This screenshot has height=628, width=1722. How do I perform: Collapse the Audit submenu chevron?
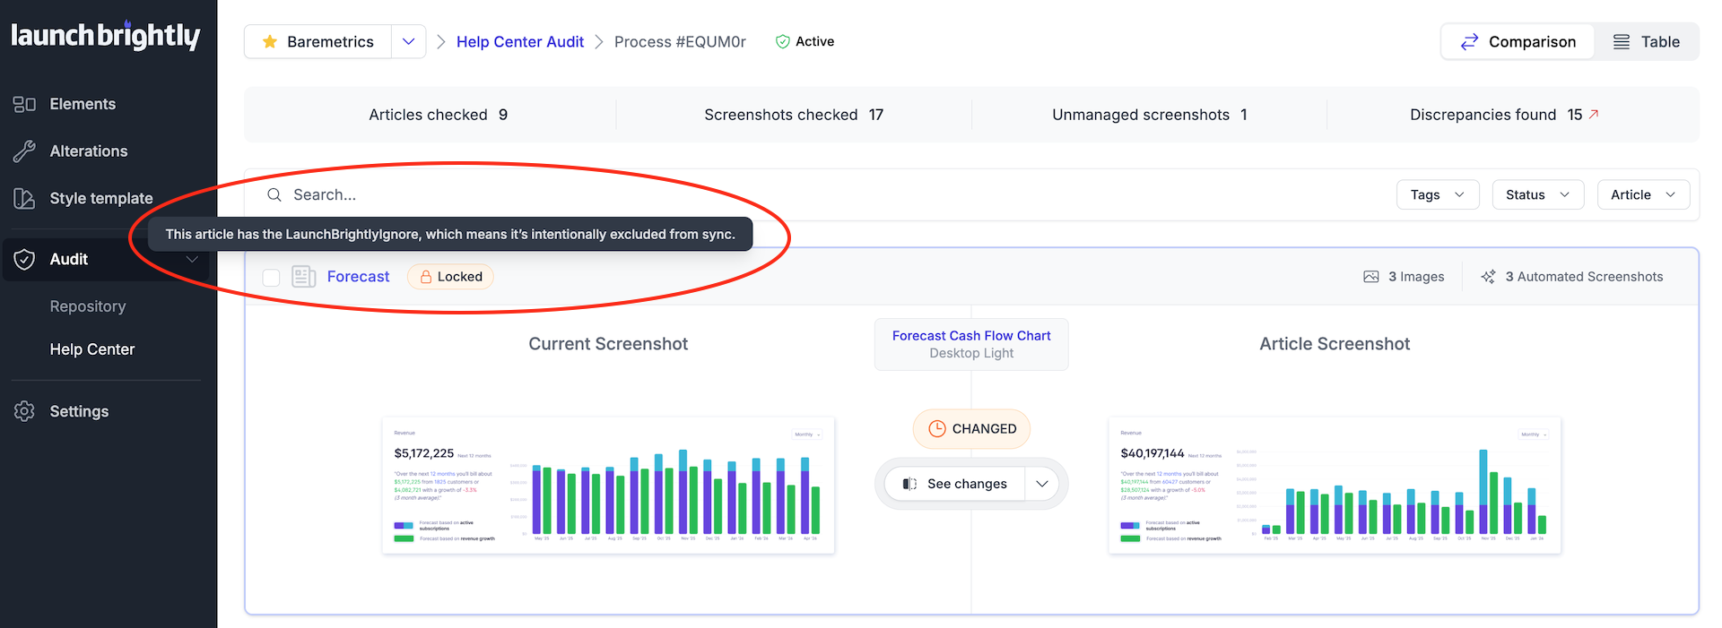(x=192, y=260)
